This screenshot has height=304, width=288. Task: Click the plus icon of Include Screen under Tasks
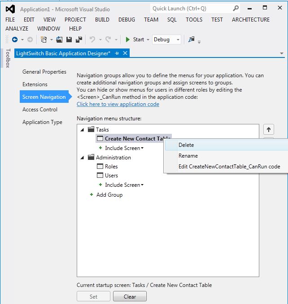point(100,148)
